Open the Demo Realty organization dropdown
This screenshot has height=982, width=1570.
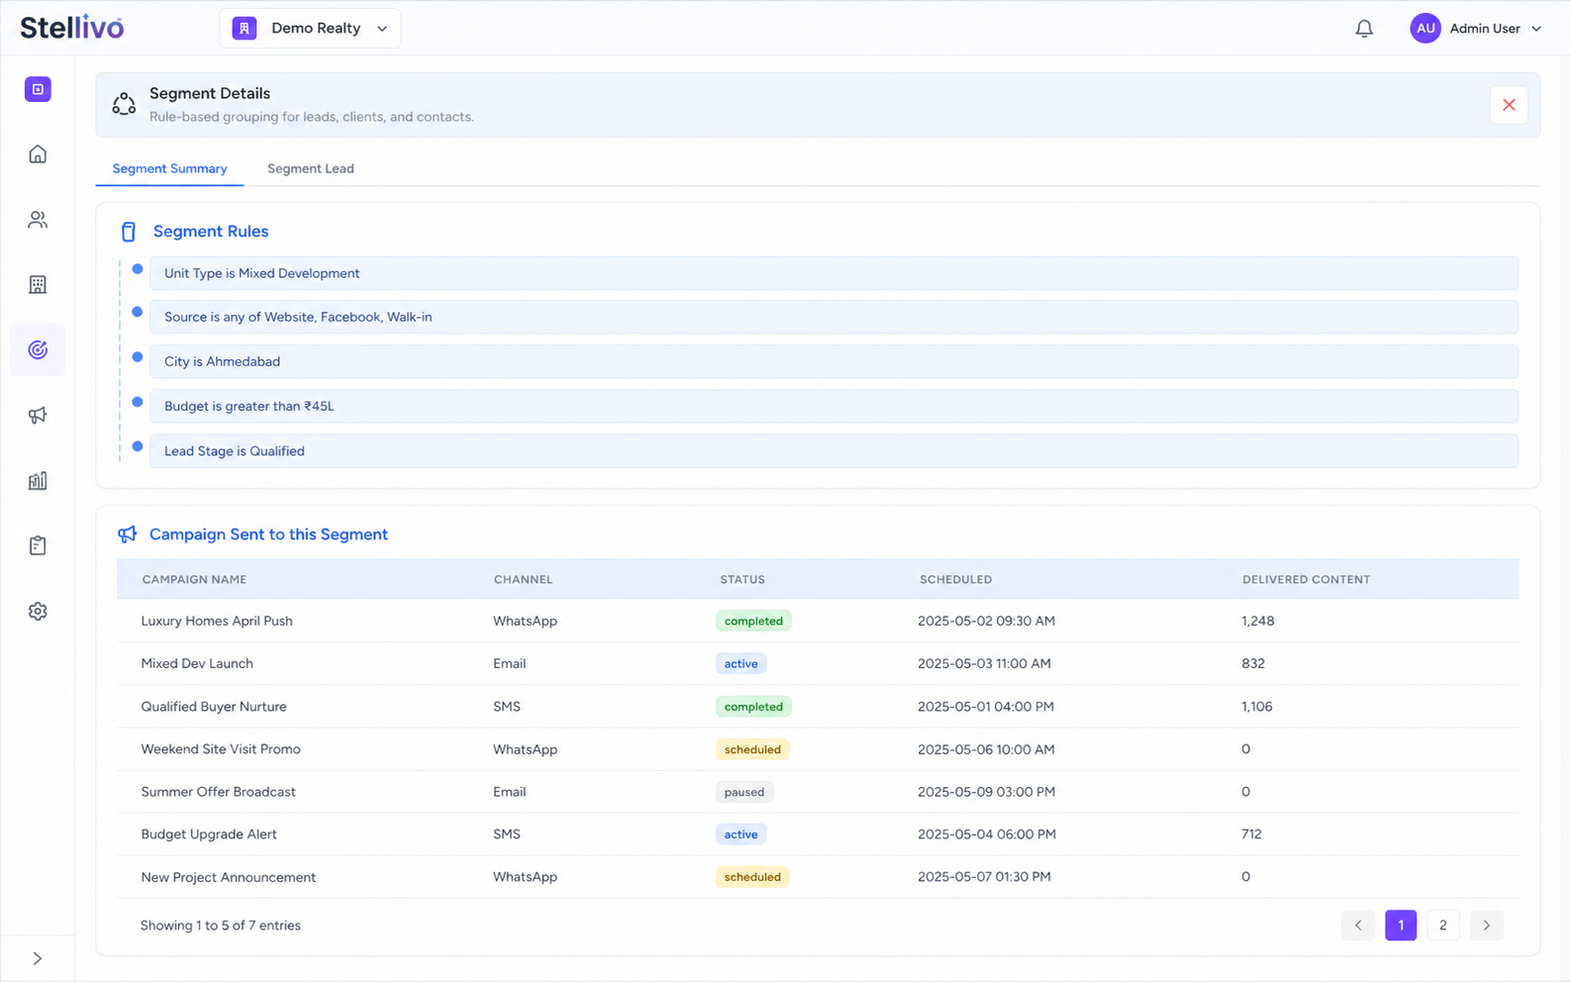coord(310,28)
